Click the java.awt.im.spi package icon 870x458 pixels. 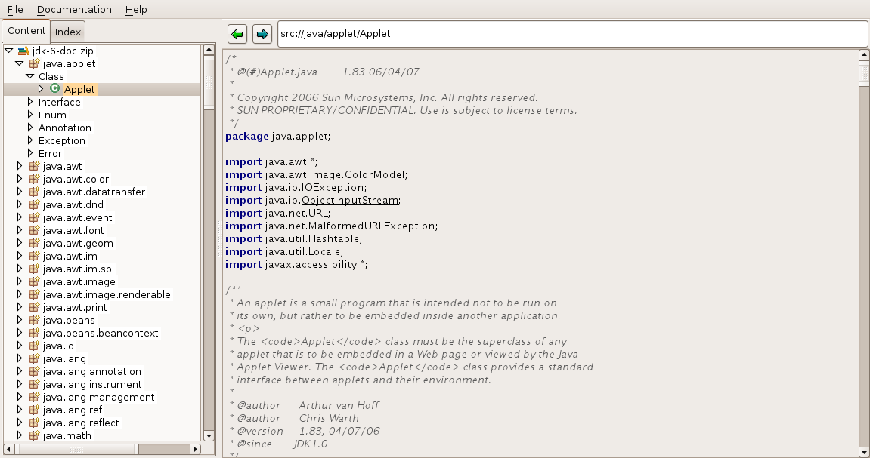pyautogui.click(x=34, y=269)
